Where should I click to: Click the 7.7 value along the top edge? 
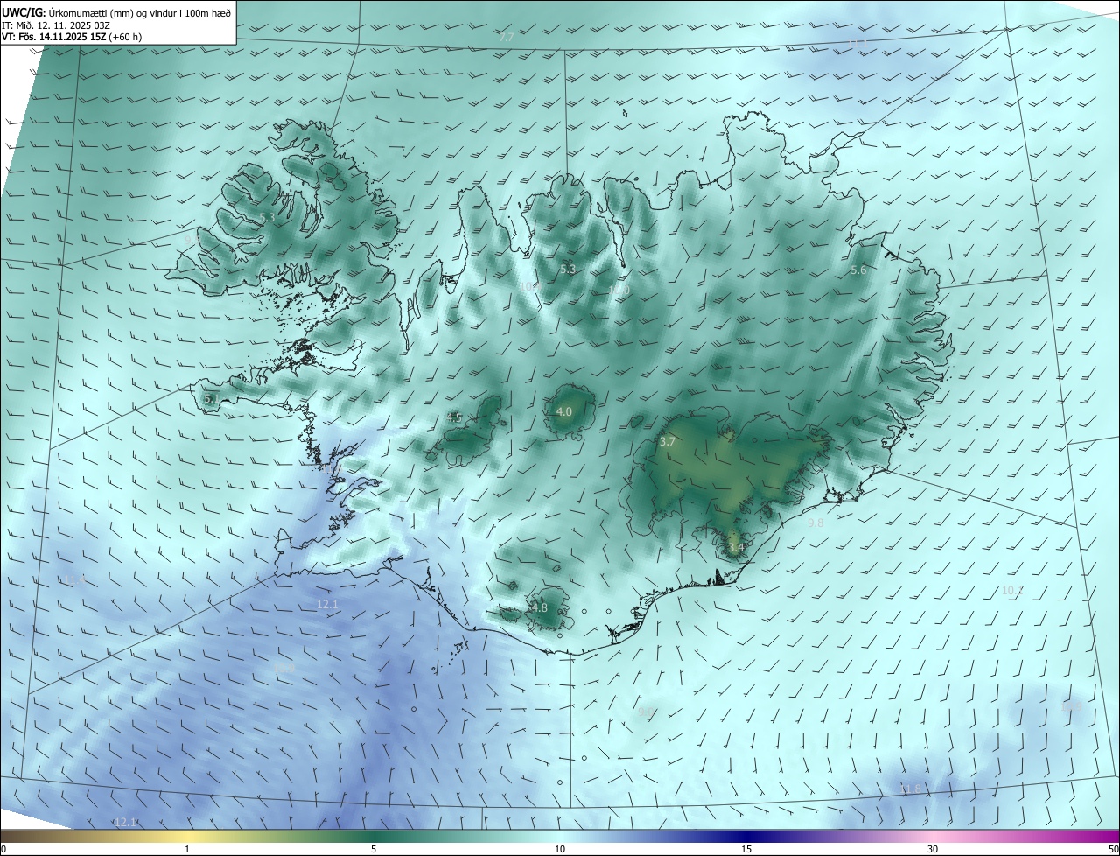(x=507, y=38)
